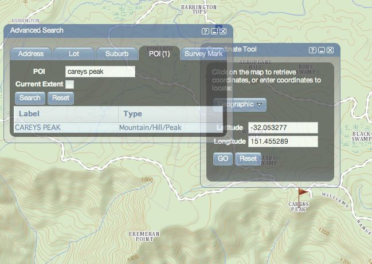Switch to the Lot tab

point(74,54)
